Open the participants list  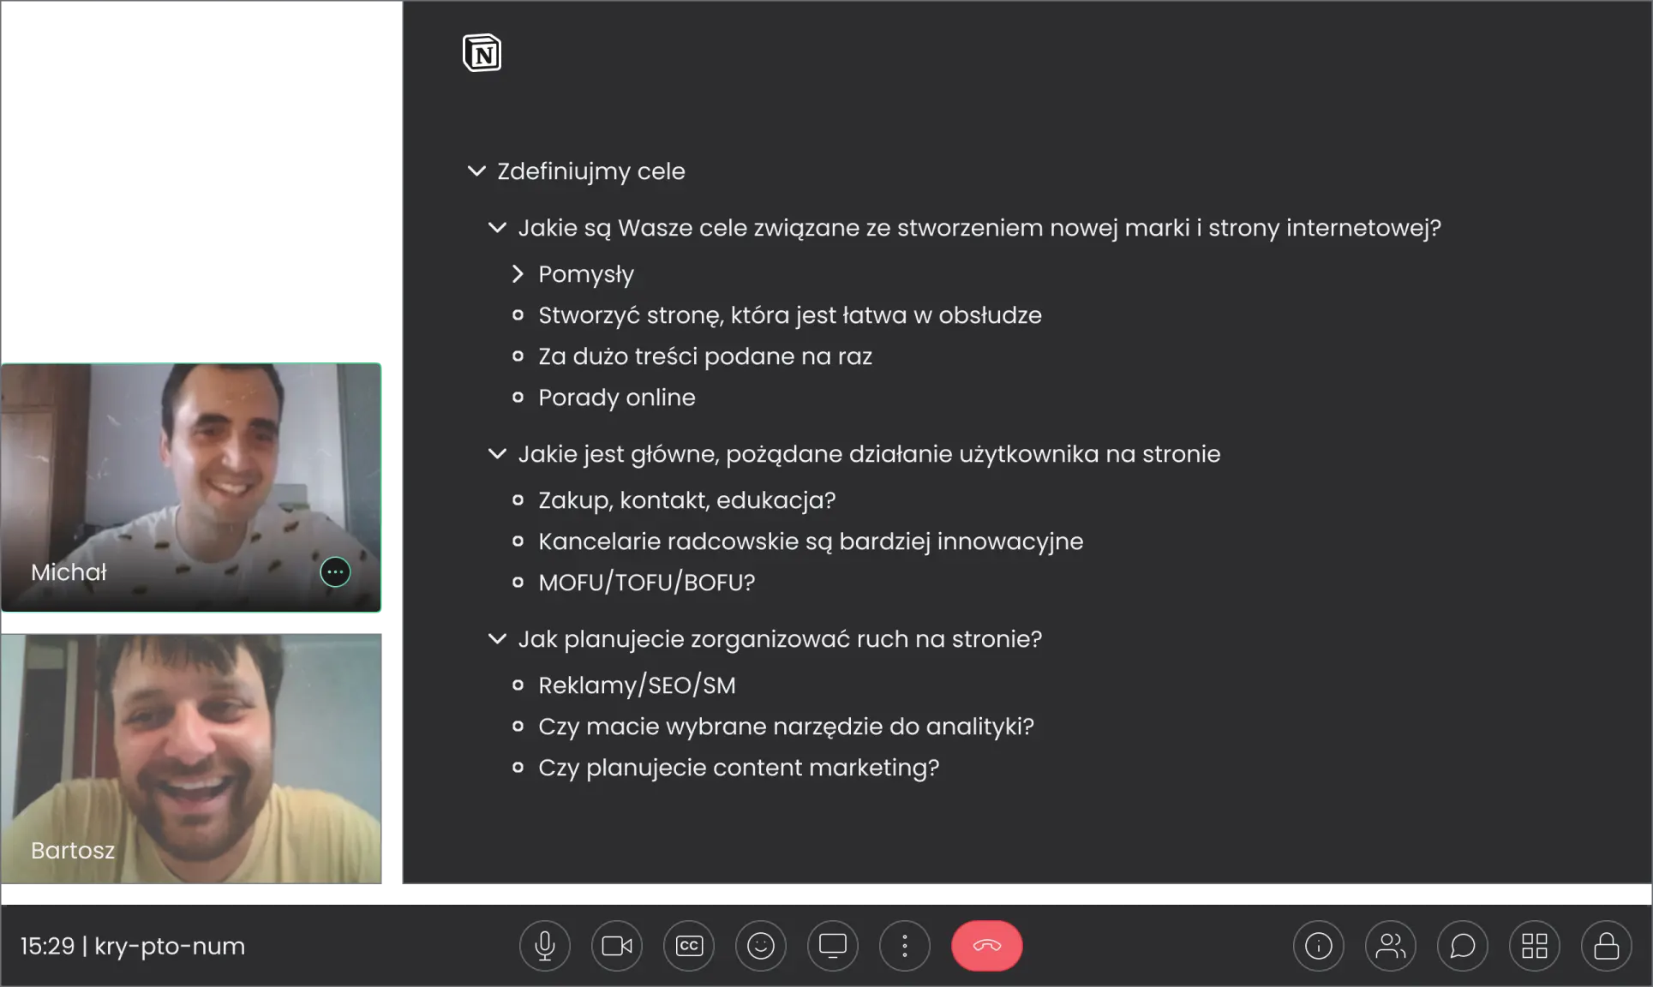click(1390, 946)
